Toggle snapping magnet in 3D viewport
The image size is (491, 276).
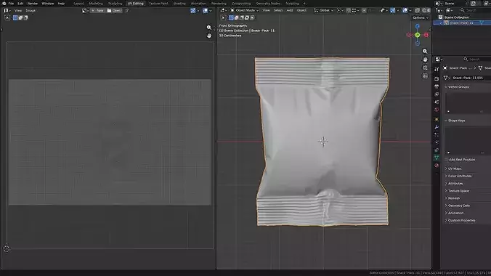pos(348,10)
